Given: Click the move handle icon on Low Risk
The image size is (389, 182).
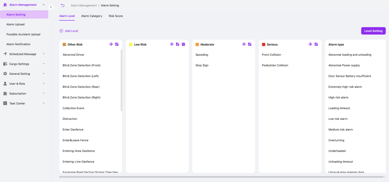Looking at the screenshot, I should [x=172, y=44].
